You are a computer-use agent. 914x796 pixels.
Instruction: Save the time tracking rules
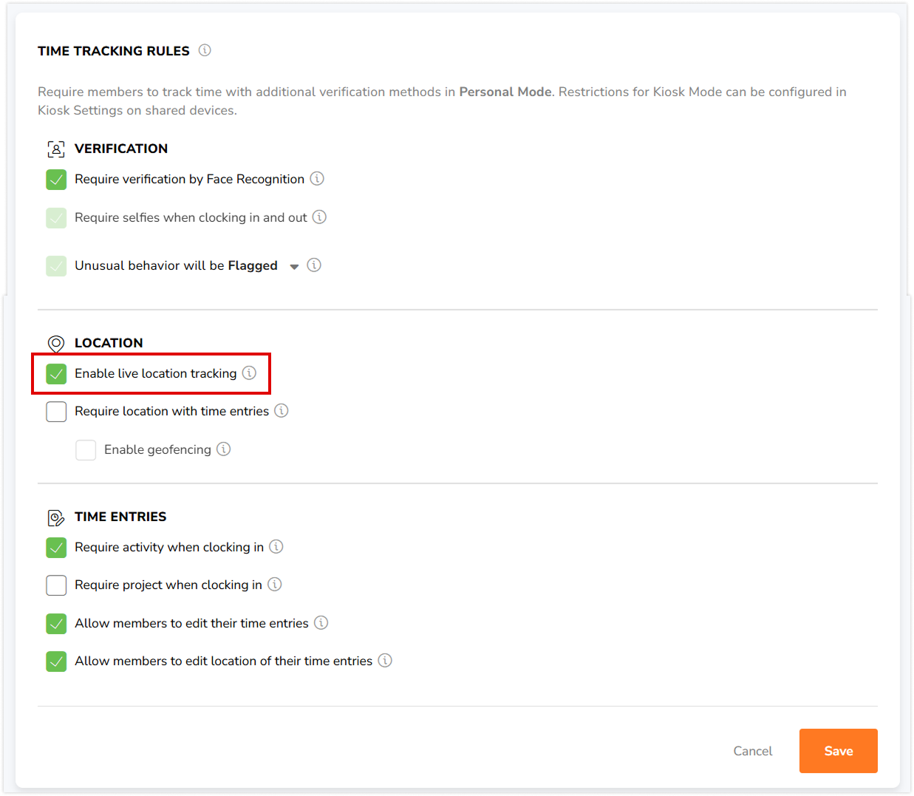[838, 751]
